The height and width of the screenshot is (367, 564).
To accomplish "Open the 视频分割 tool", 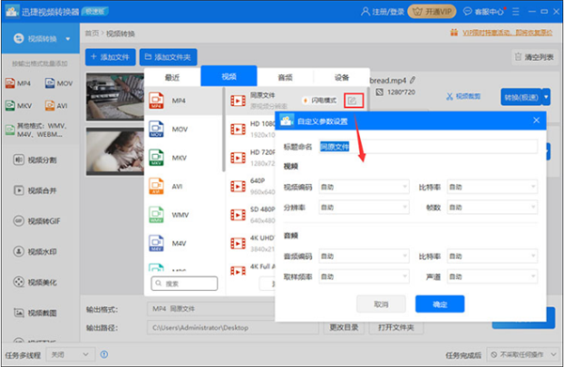I will 36,160.
